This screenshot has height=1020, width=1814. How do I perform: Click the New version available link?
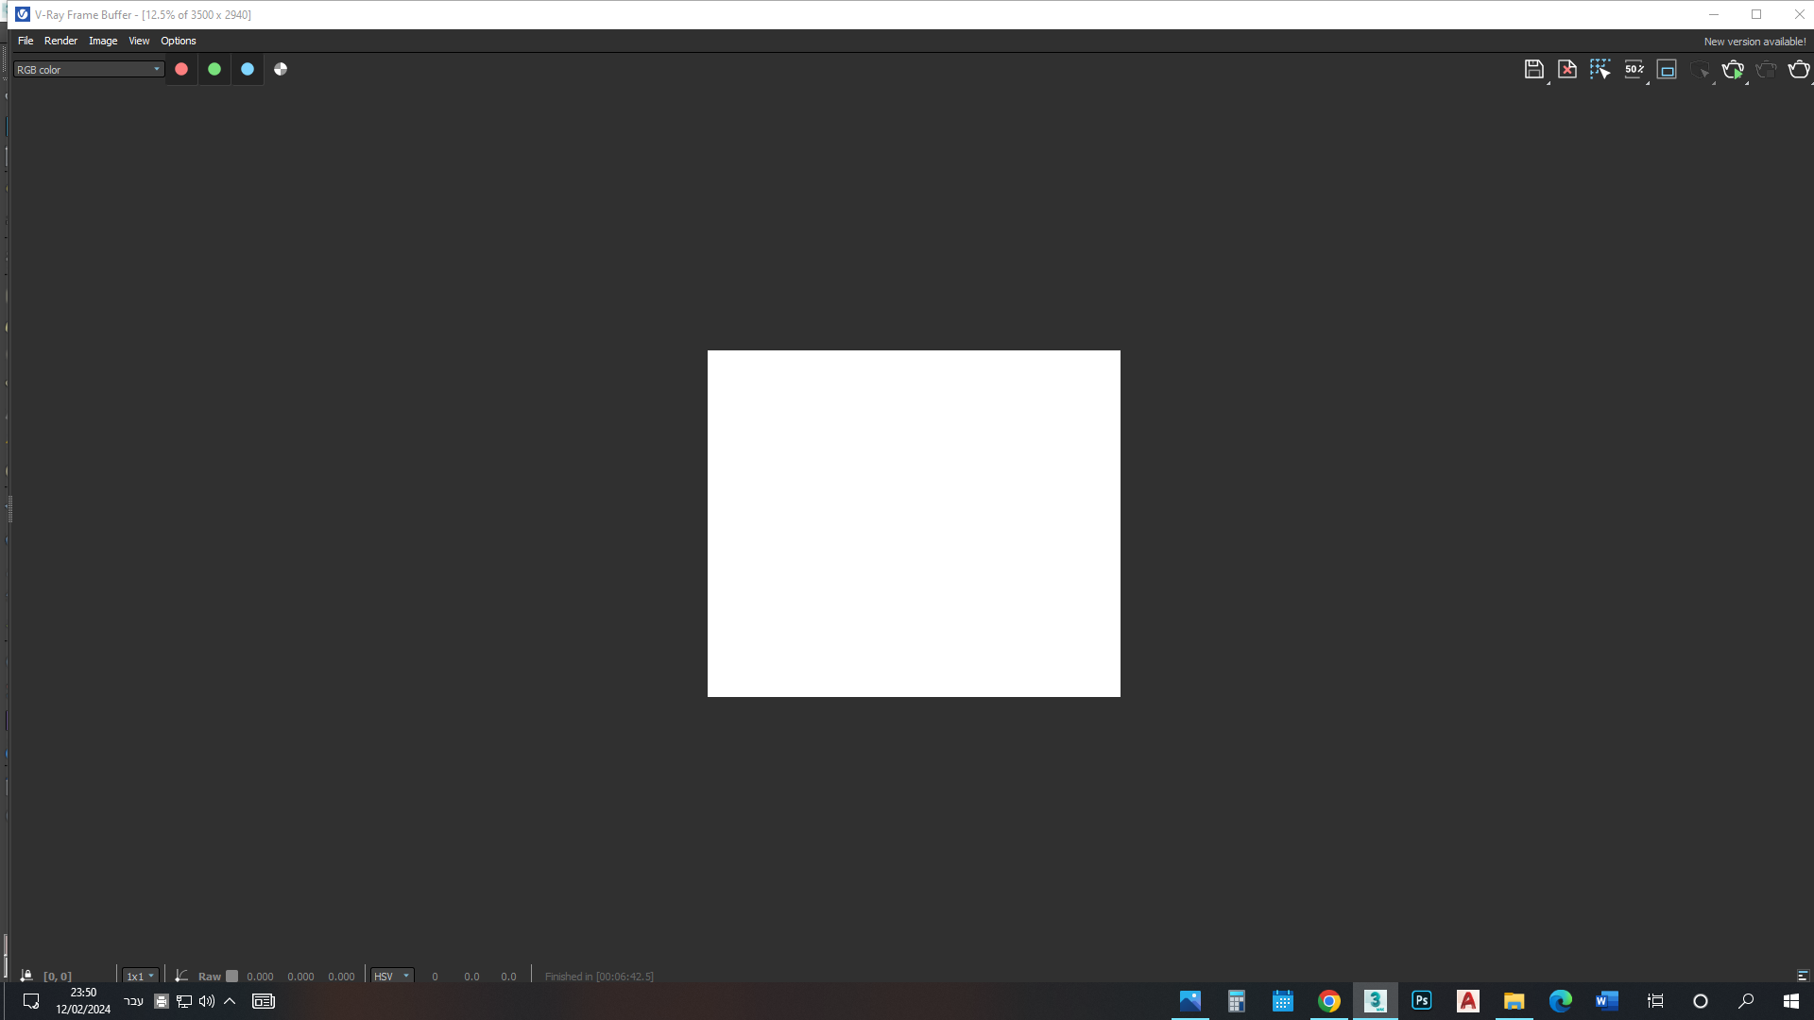[x=1754, y=41]
